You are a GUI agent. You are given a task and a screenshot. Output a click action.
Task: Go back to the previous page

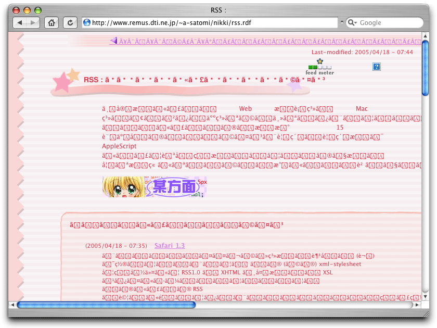20,22
